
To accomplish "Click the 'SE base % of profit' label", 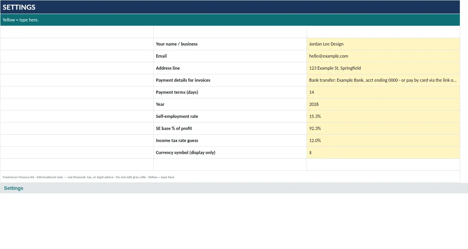I will coord(174,128).
